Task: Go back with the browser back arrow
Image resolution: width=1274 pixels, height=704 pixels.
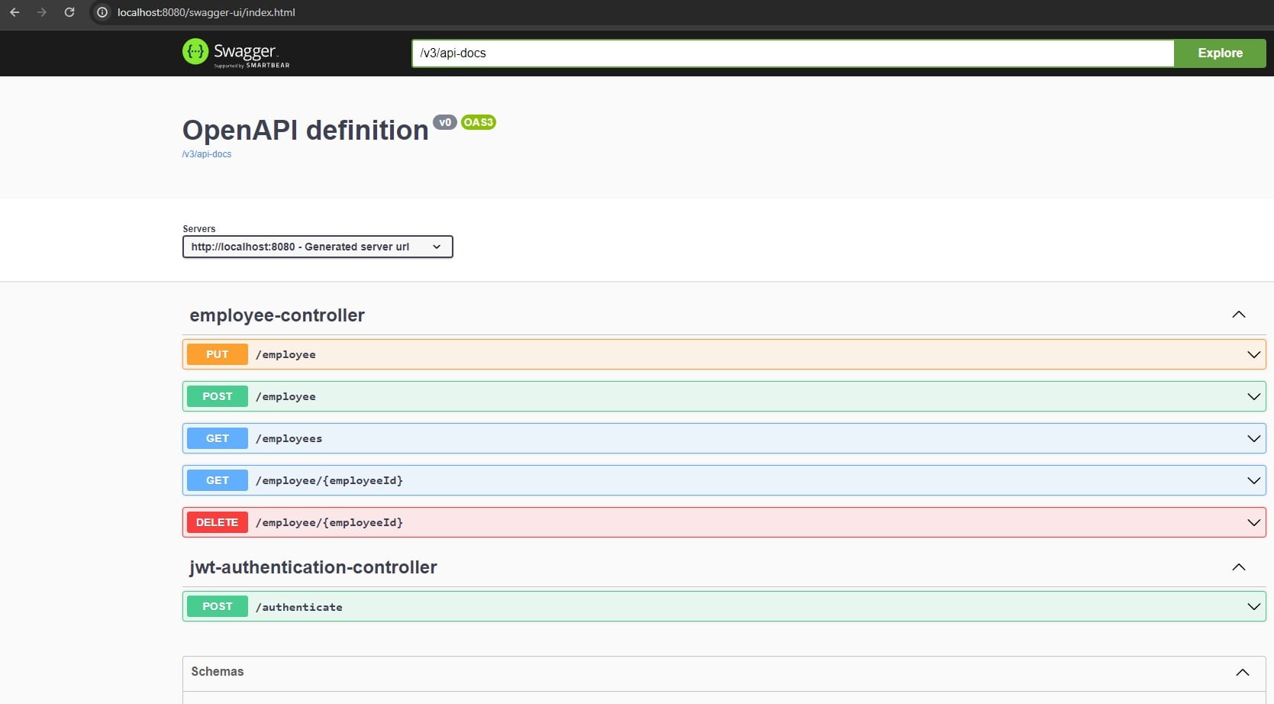Action: point(15,12)
